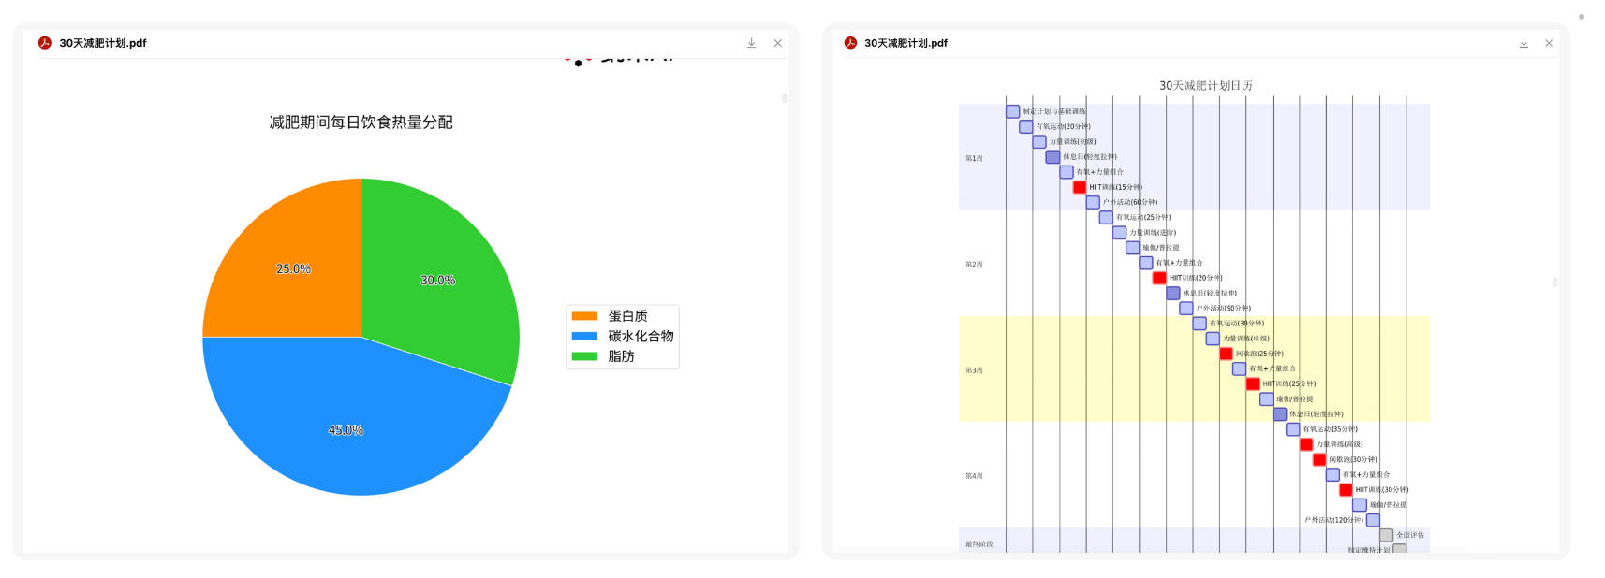
Task: Select the orange 蛋白质 legend swatch
Action: pos(584,316)
